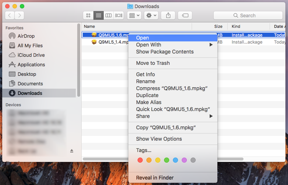Sort by the Size column header
The image size is (288, 185).
coord(210,26)
